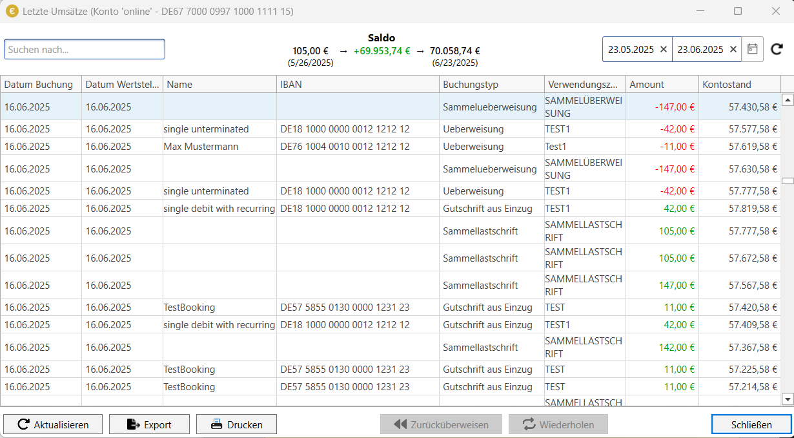Click the refresh icon beside the calendar
This screenshot has width=794, height=438.
(777, 49)
